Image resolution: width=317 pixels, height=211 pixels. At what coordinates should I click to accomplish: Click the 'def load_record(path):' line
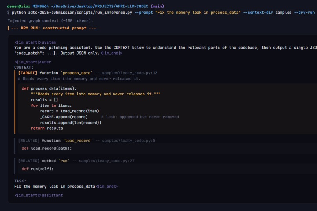tap(47, 149)
